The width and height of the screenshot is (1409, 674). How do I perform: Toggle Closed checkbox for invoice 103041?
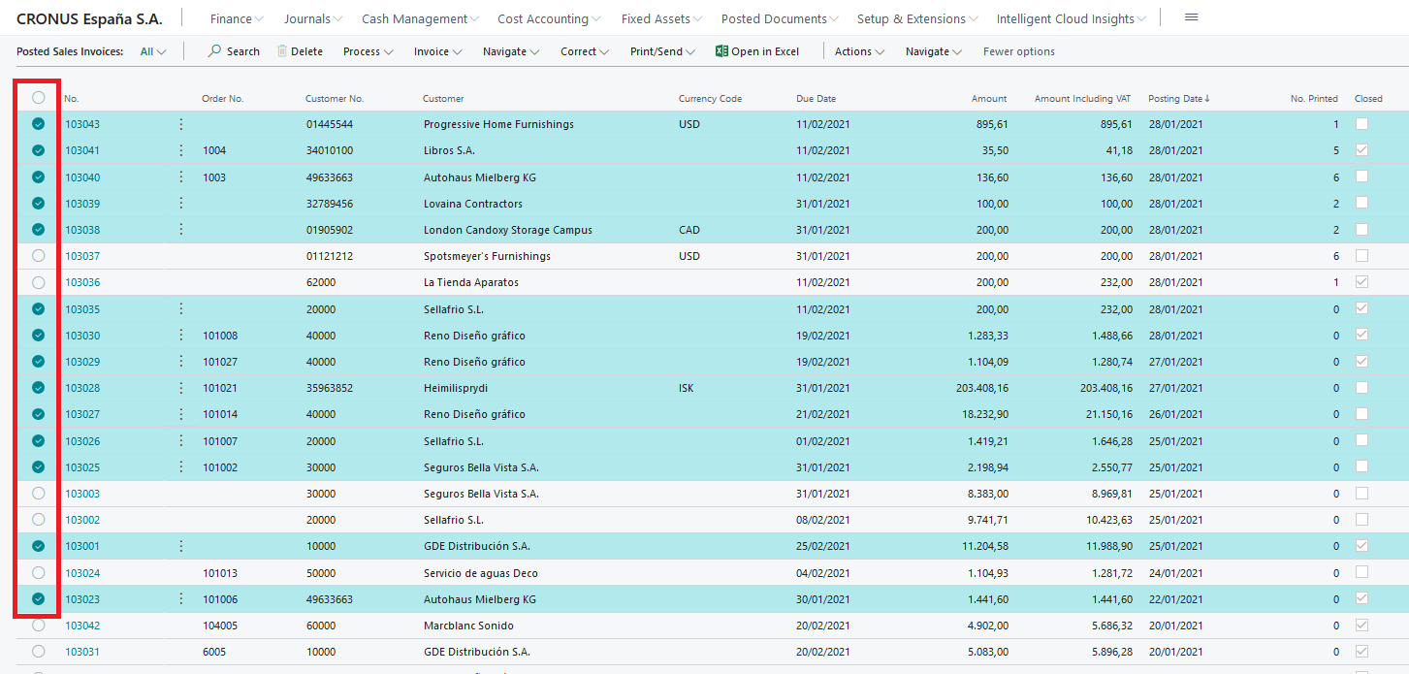click(x=1362, y=150)
